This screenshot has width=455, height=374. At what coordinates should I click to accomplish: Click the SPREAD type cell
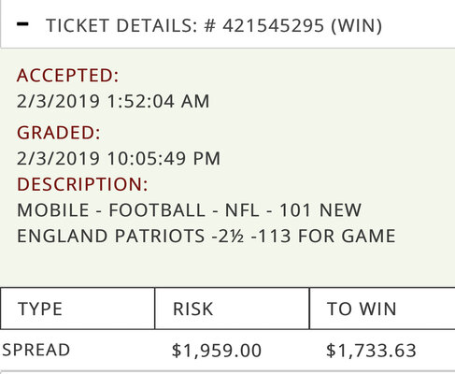click(36, 350)
